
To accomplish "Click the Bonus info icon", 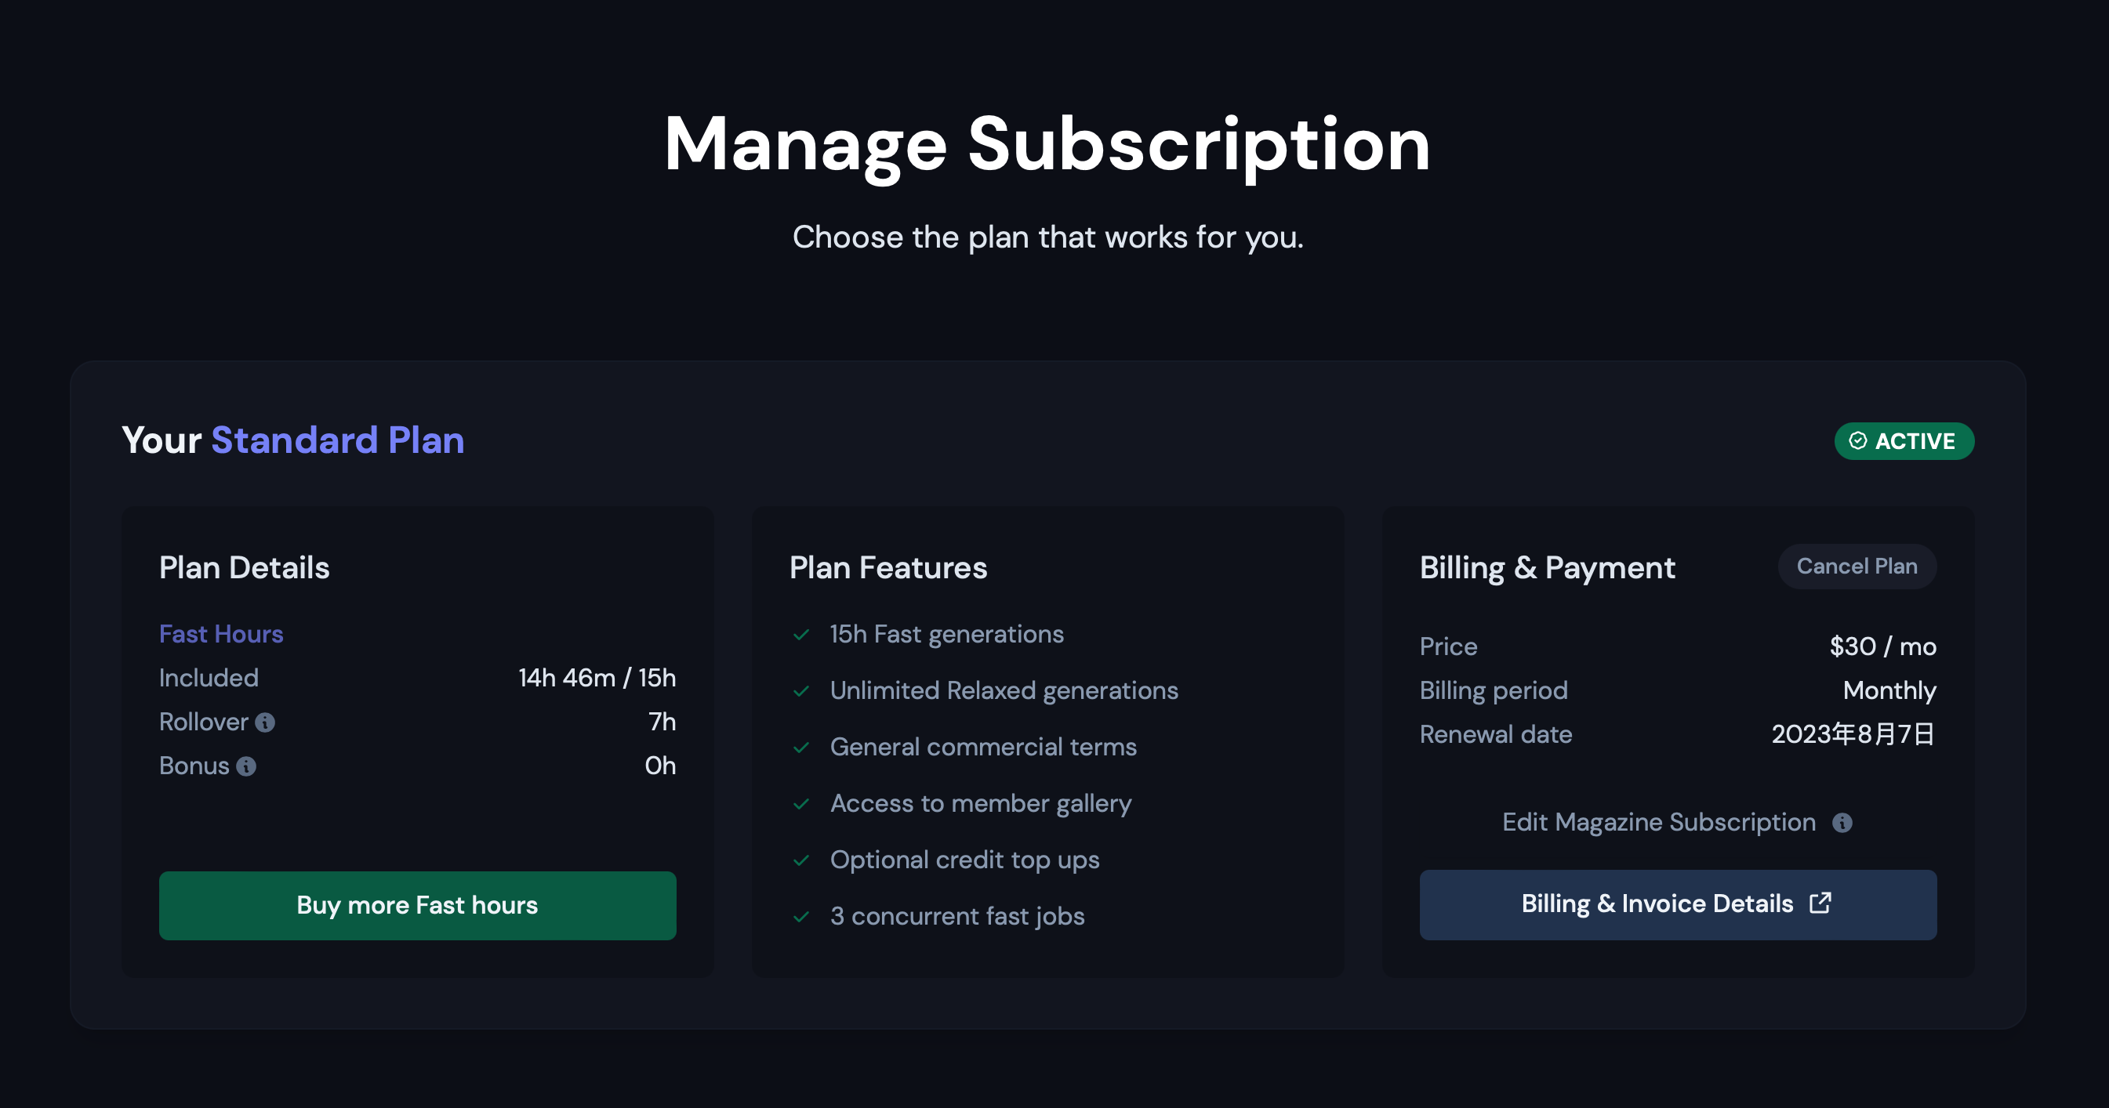I will tap(245, 767).
